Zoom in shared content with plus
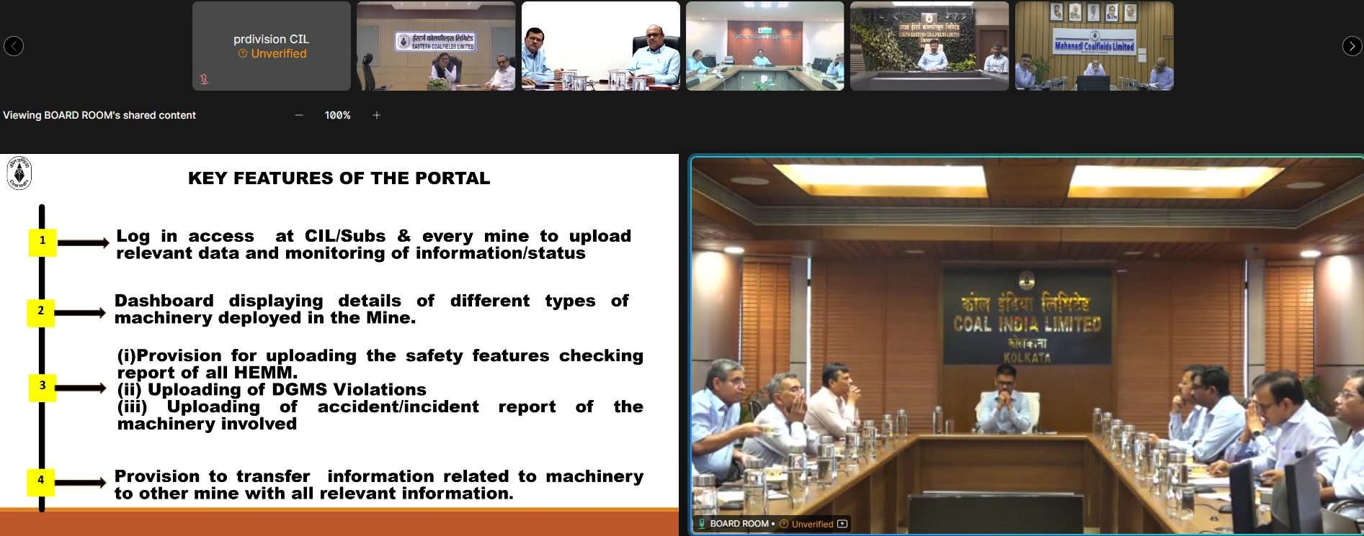The width and height of the screenshot is (1364, 536). [x=376, y=115]
